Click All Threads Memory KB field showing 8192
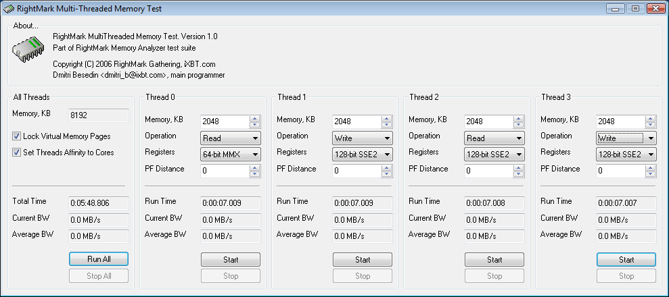Viewport: 669px width, 297px height. (x=99, y=115)
